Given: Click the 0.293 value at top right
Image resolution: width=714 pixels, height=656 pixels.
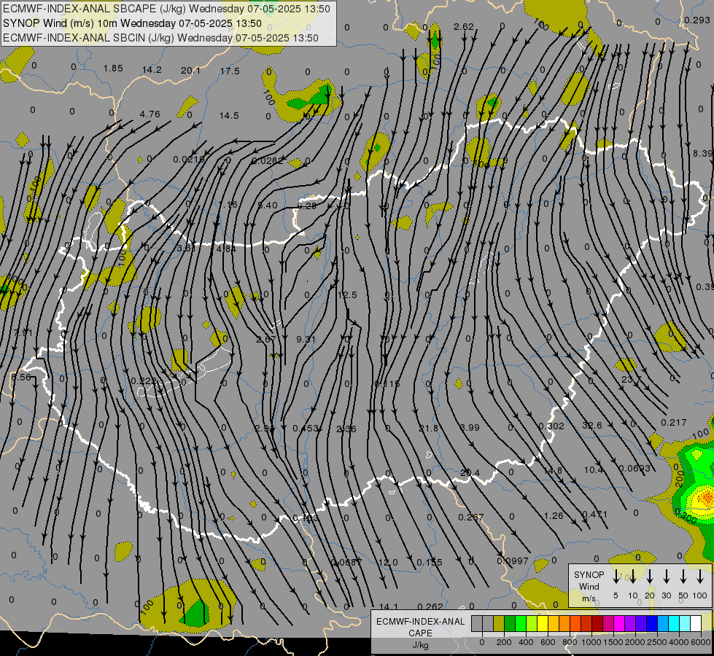Looking at the screenshot, I should pos(697,20).
